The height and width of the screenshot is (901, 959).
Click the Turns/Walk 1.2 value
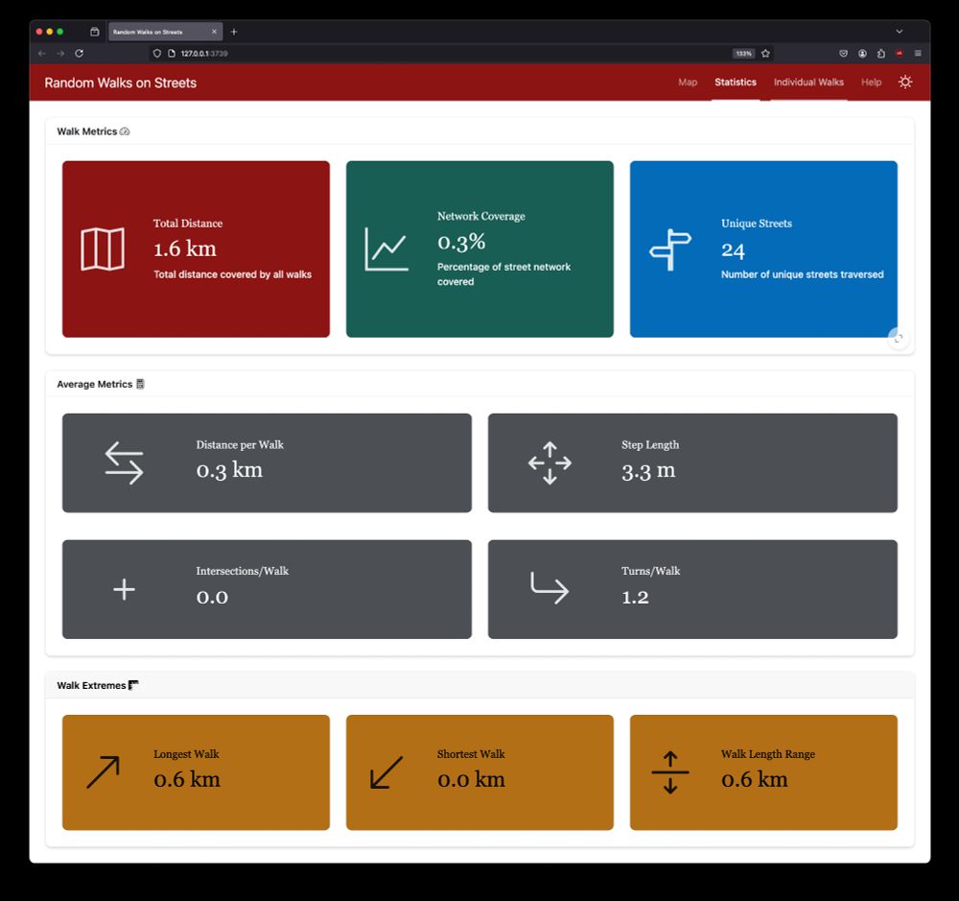[x=635, y=597]
